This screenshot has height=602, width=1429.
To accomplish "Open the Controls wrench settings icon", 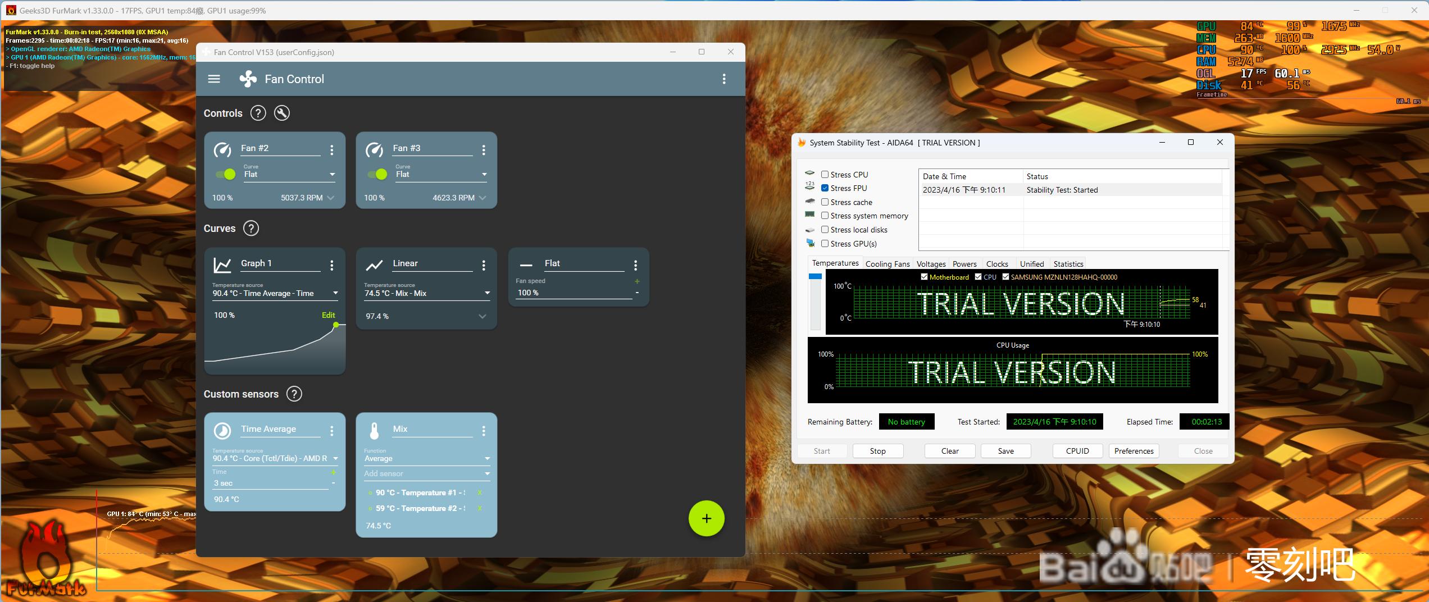I will click(282, 113).
